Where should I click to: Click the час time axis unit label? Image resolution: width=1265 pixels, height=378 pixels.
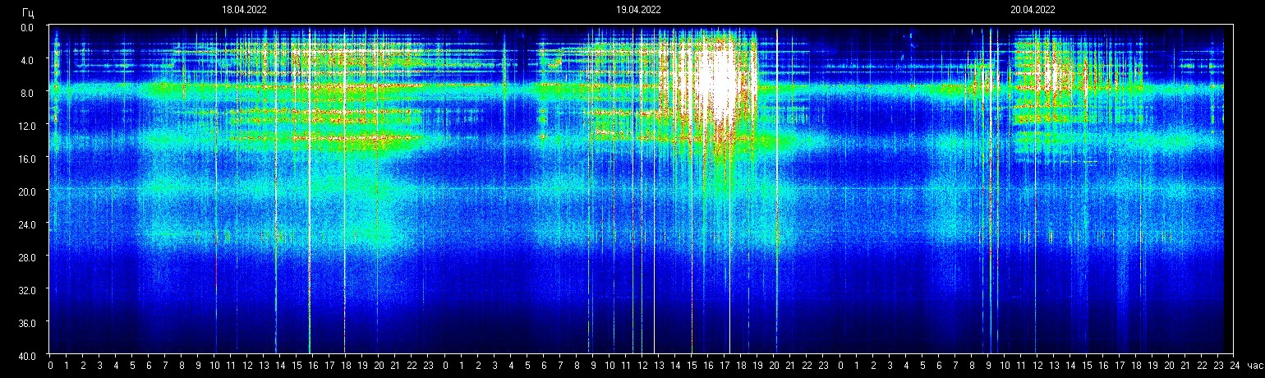click(1253, 366)
